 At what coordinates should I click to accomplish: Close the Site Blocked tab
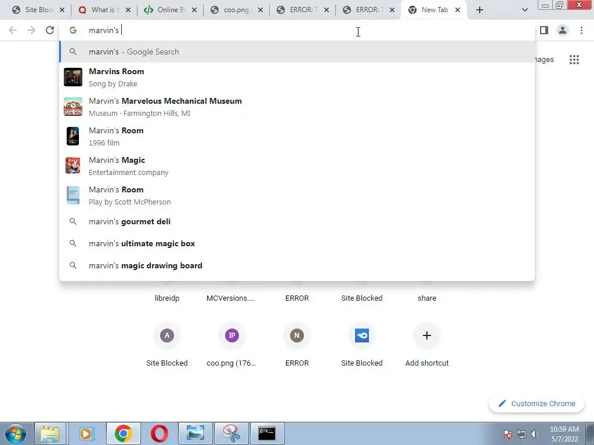(x=62, y=10)
